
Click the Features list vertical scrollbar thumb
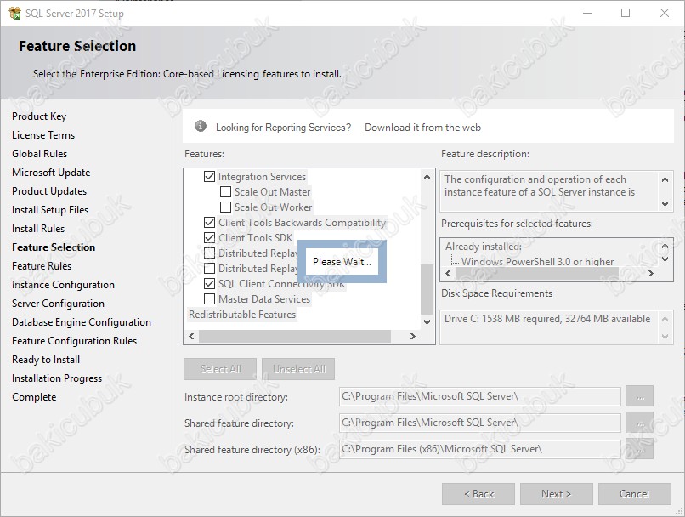427,289
